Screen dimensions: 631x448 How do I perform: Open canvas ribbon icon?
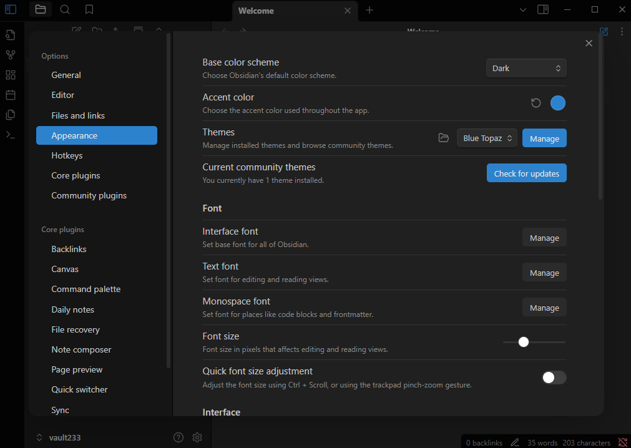coord(11,75)
